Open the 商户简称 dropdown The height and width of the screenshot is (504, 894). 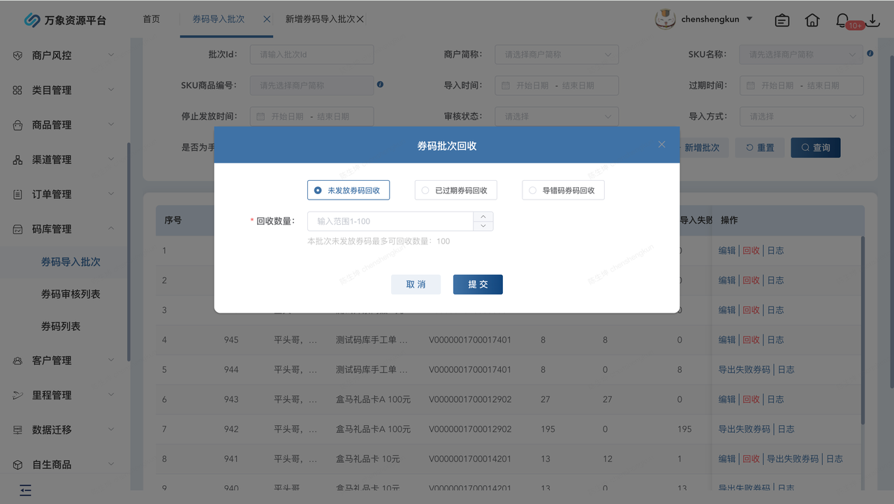[557, 54]
